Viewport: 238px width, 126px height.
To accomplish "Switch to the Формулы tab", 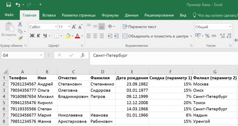I will click(110, 15).
